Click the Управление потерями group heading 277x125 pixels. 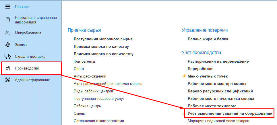click(205, 30)
